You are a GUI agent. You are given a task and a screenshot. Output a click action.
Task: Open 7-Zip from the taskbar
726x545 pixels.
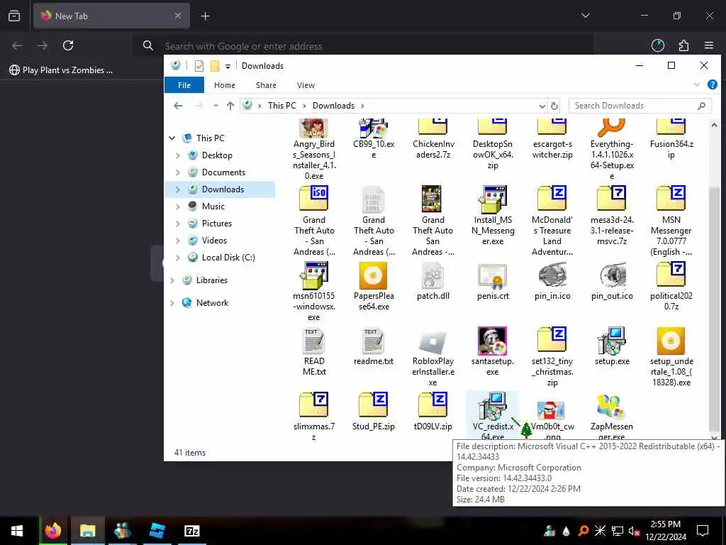191,531
